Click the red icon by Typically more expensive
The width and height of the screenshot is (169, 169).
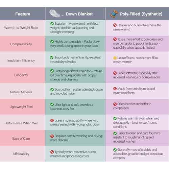coord(52,152)
